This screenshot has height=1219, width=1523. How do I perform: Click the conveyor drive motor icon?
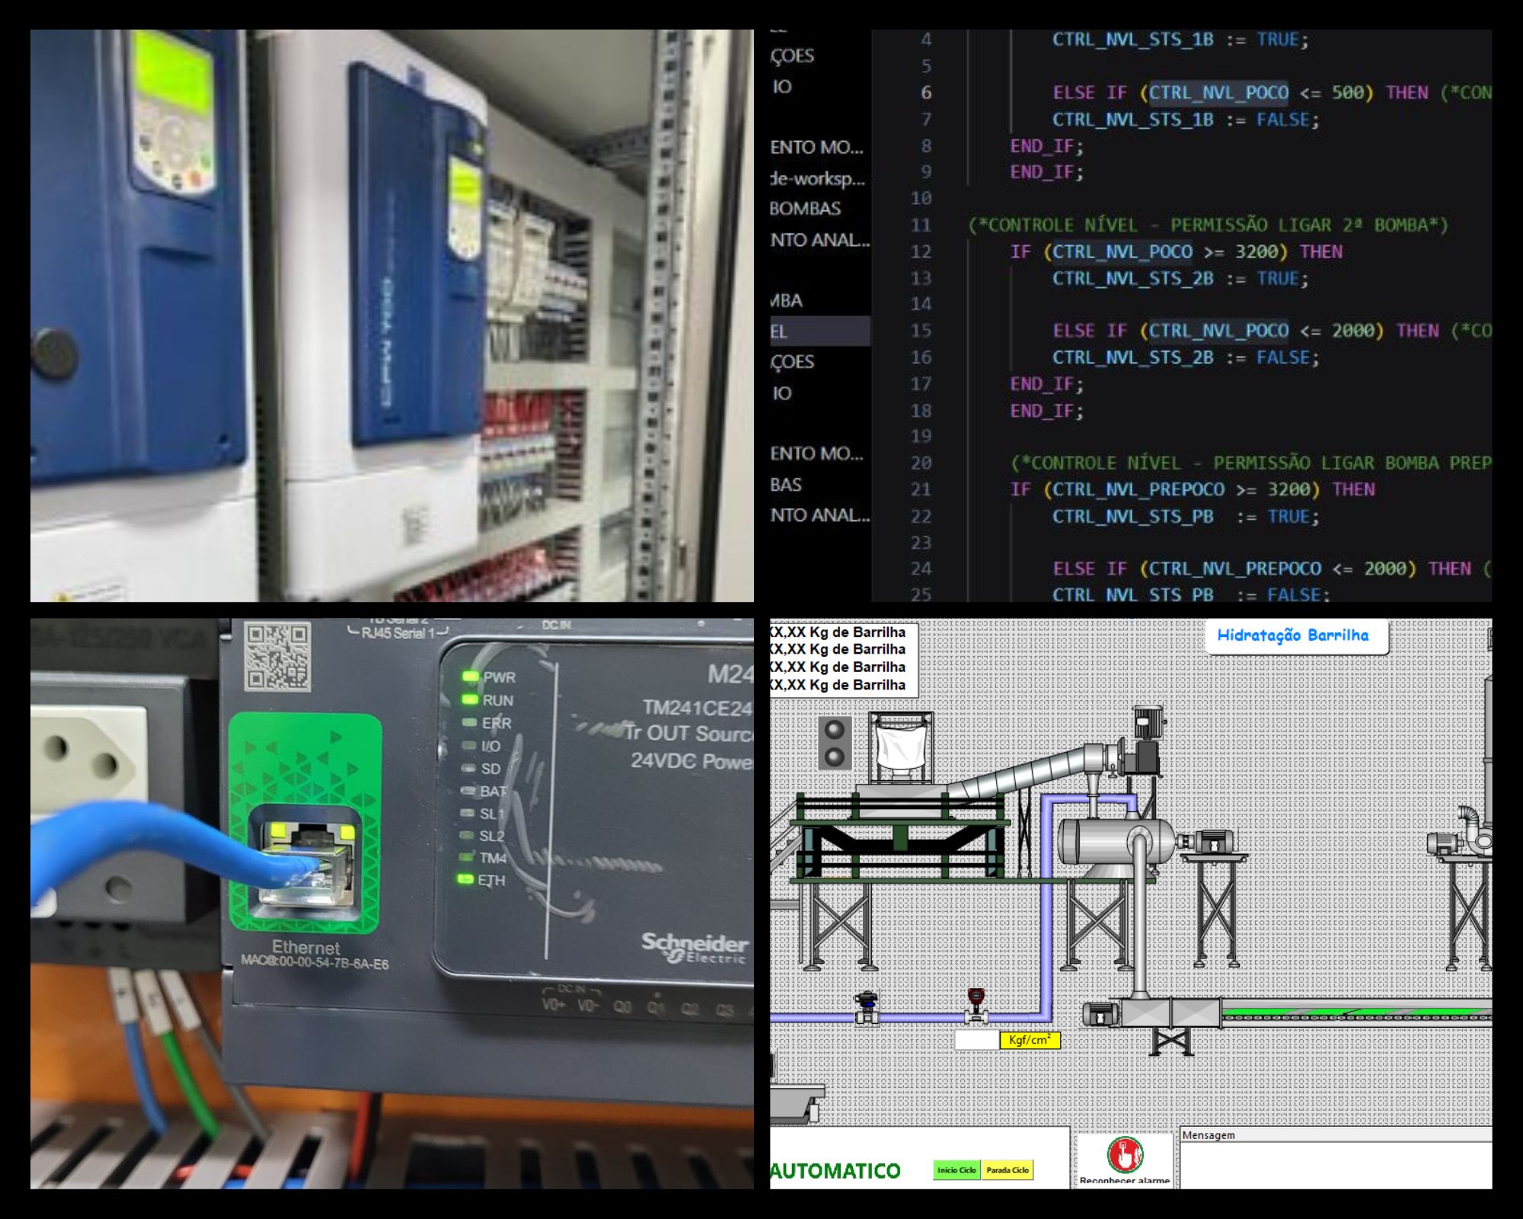(1100, 1014)
